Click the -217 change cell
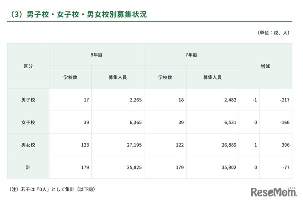 point(281,100)
